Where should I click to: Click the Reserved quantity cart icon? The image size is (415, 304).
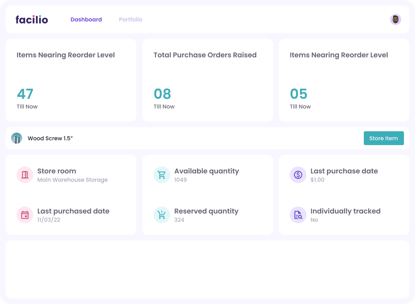162,215
